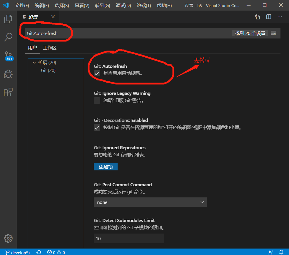Open the 转到(G) menu
Viewport: 289px width, 255px height.
coord(103,6)
